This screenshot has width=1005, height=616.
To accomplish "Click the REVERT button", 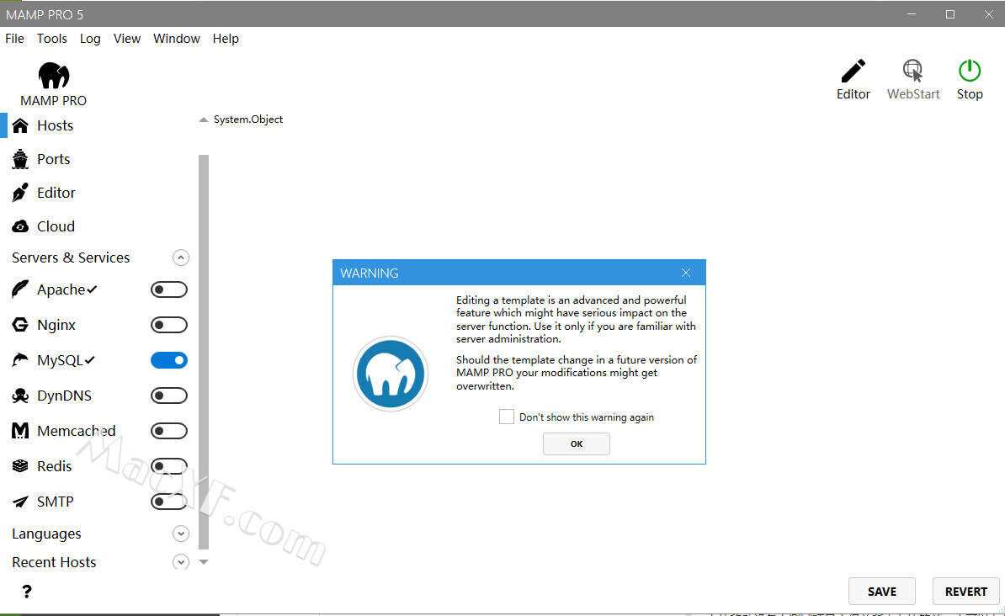I will tap(965, 592).
